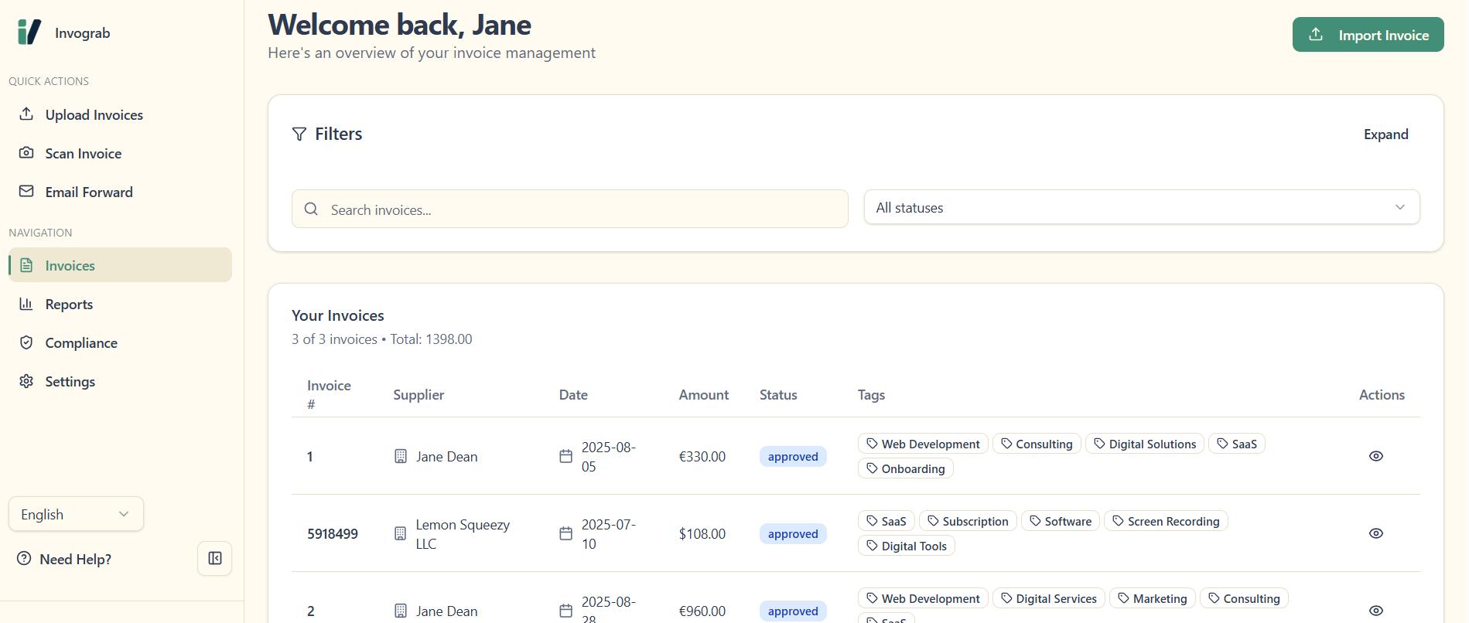Open Reports in the navigation

pyautogui.click(x=69, y=305)
